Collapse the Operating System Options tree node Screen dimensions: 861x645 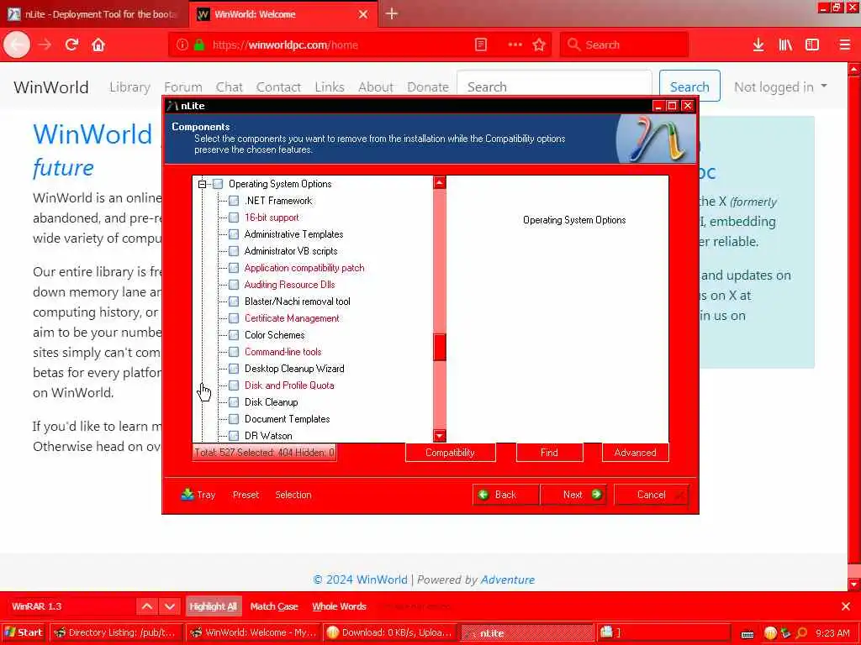202,184
